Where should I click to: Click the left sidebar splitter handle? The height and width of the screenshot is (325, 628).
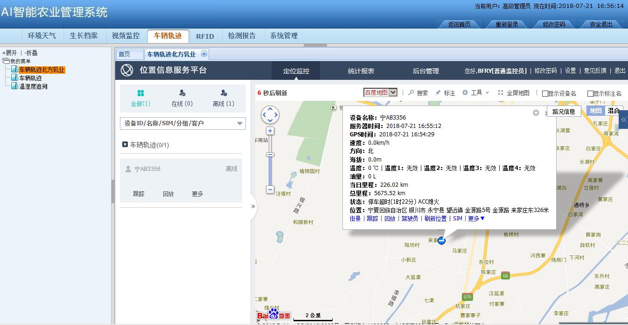coord(113,191)
